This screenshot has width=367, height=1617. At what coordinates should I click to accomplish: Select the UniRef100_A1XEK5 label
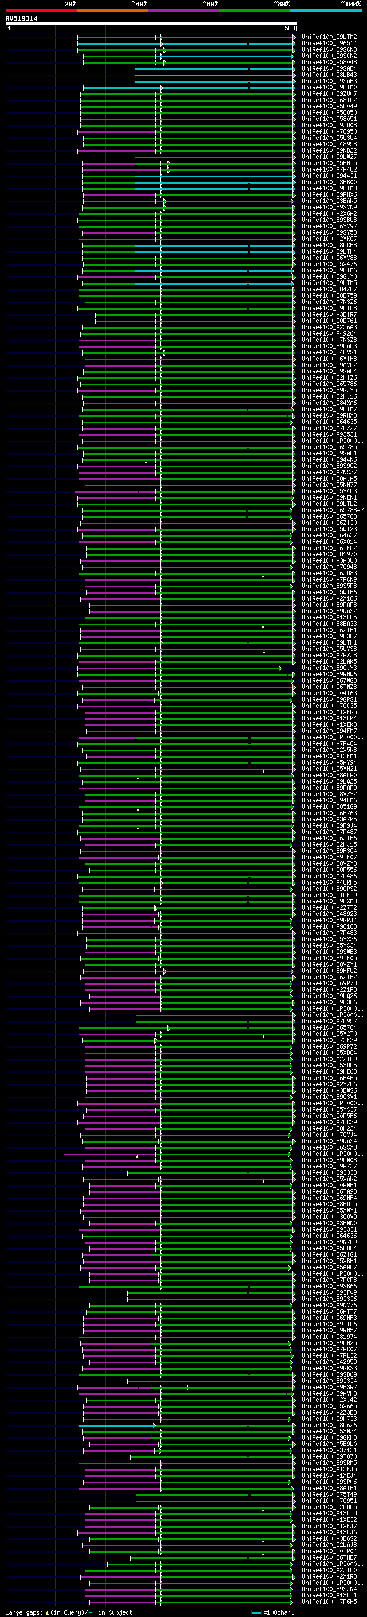point(329,712)
